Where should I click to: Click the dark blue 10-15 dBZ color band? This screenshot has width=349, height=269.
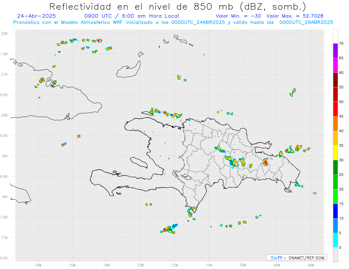pos(335,211)
